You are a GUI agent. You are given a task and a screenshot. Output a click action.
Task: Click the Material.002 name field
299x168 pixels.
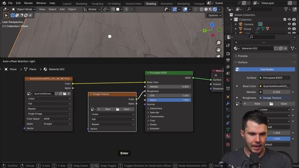coord(257,49)
